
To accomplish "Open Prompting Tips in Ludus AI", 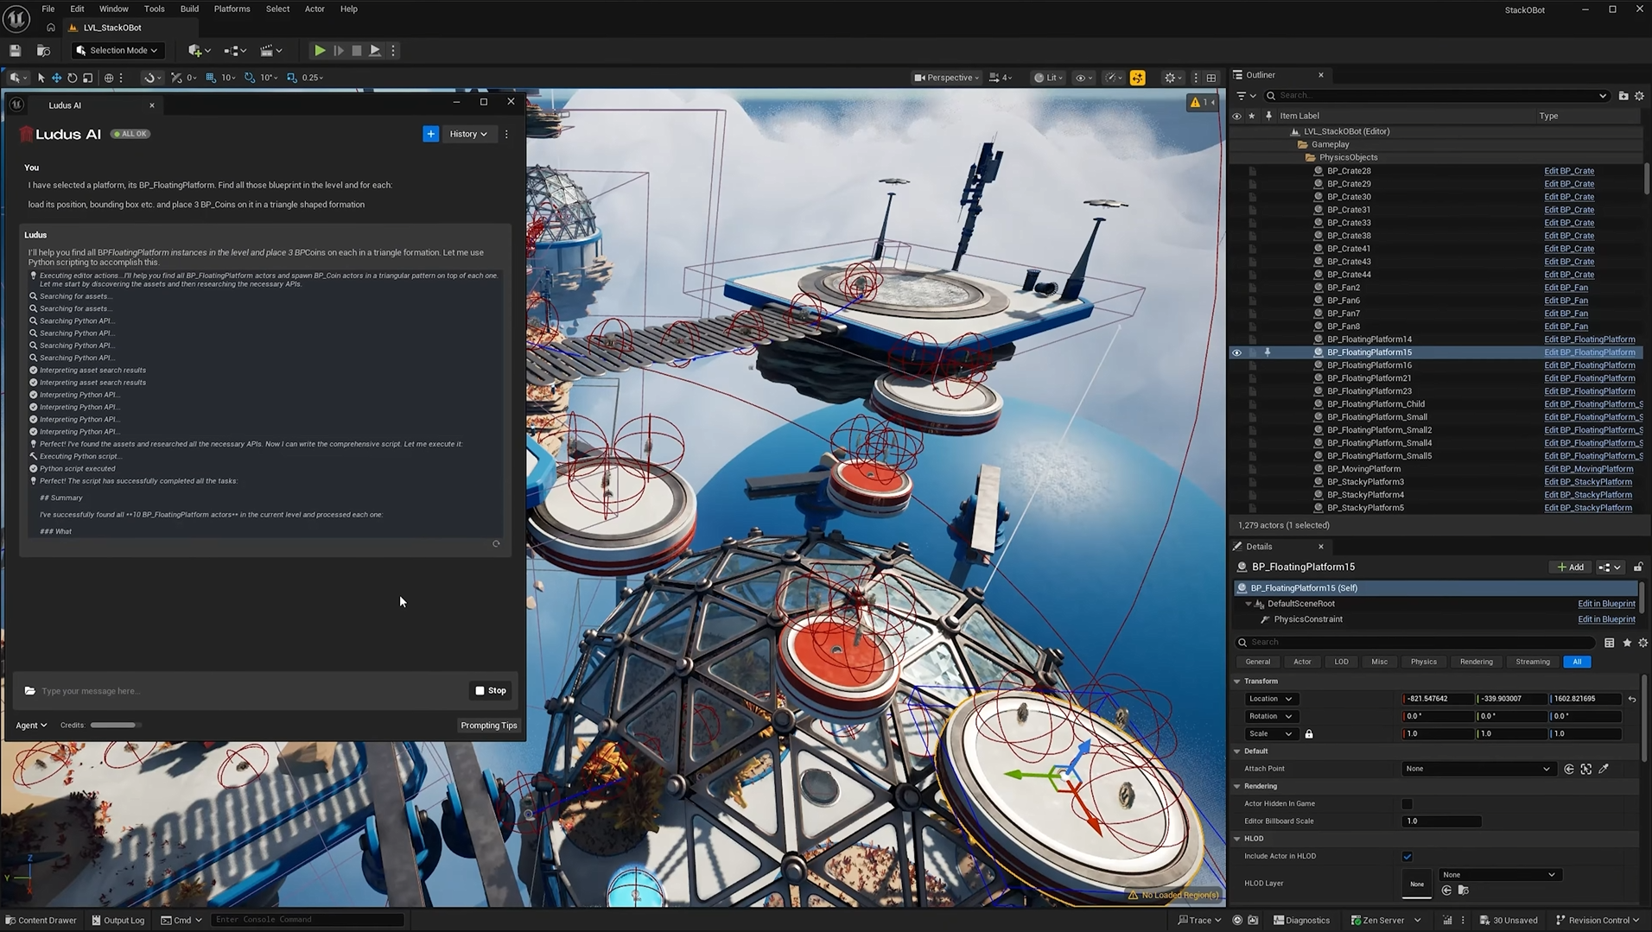I will click(489, 726).
